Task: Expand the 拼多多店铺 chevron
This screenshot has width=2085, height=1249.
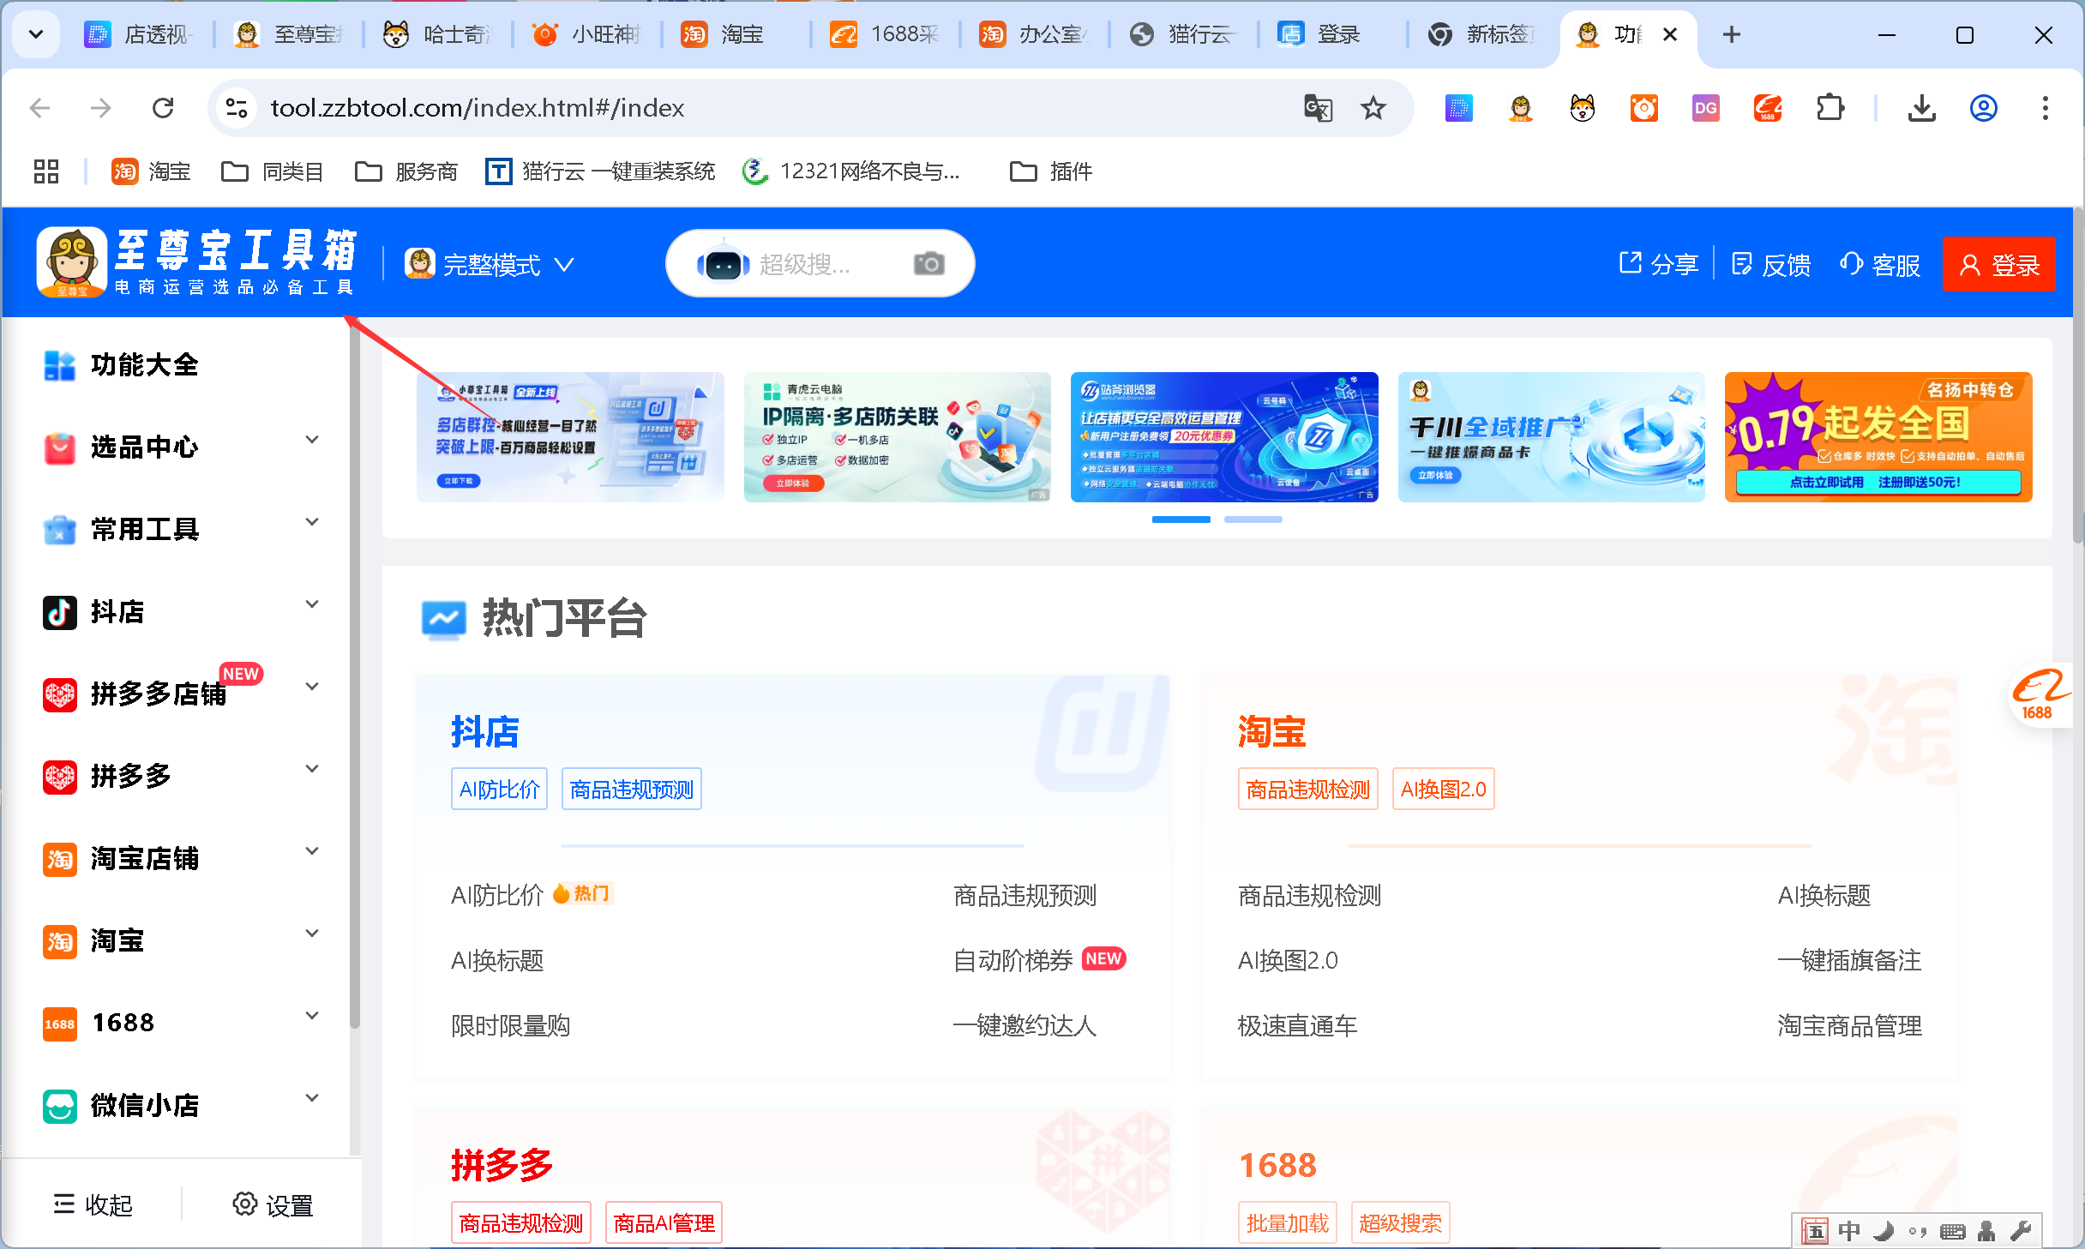Action: coord(312,687)
